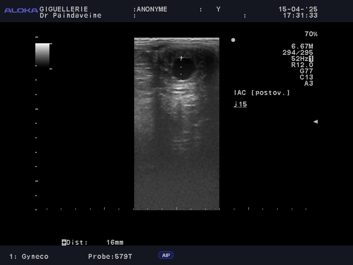Click the Dist 16mm measurement readout
This screenshot has height=265, width=353.
115,243
